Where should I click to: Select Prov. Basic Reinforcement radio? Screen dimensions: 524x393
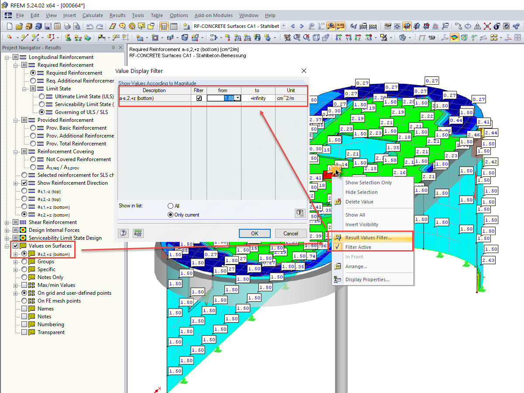point(33,128)
